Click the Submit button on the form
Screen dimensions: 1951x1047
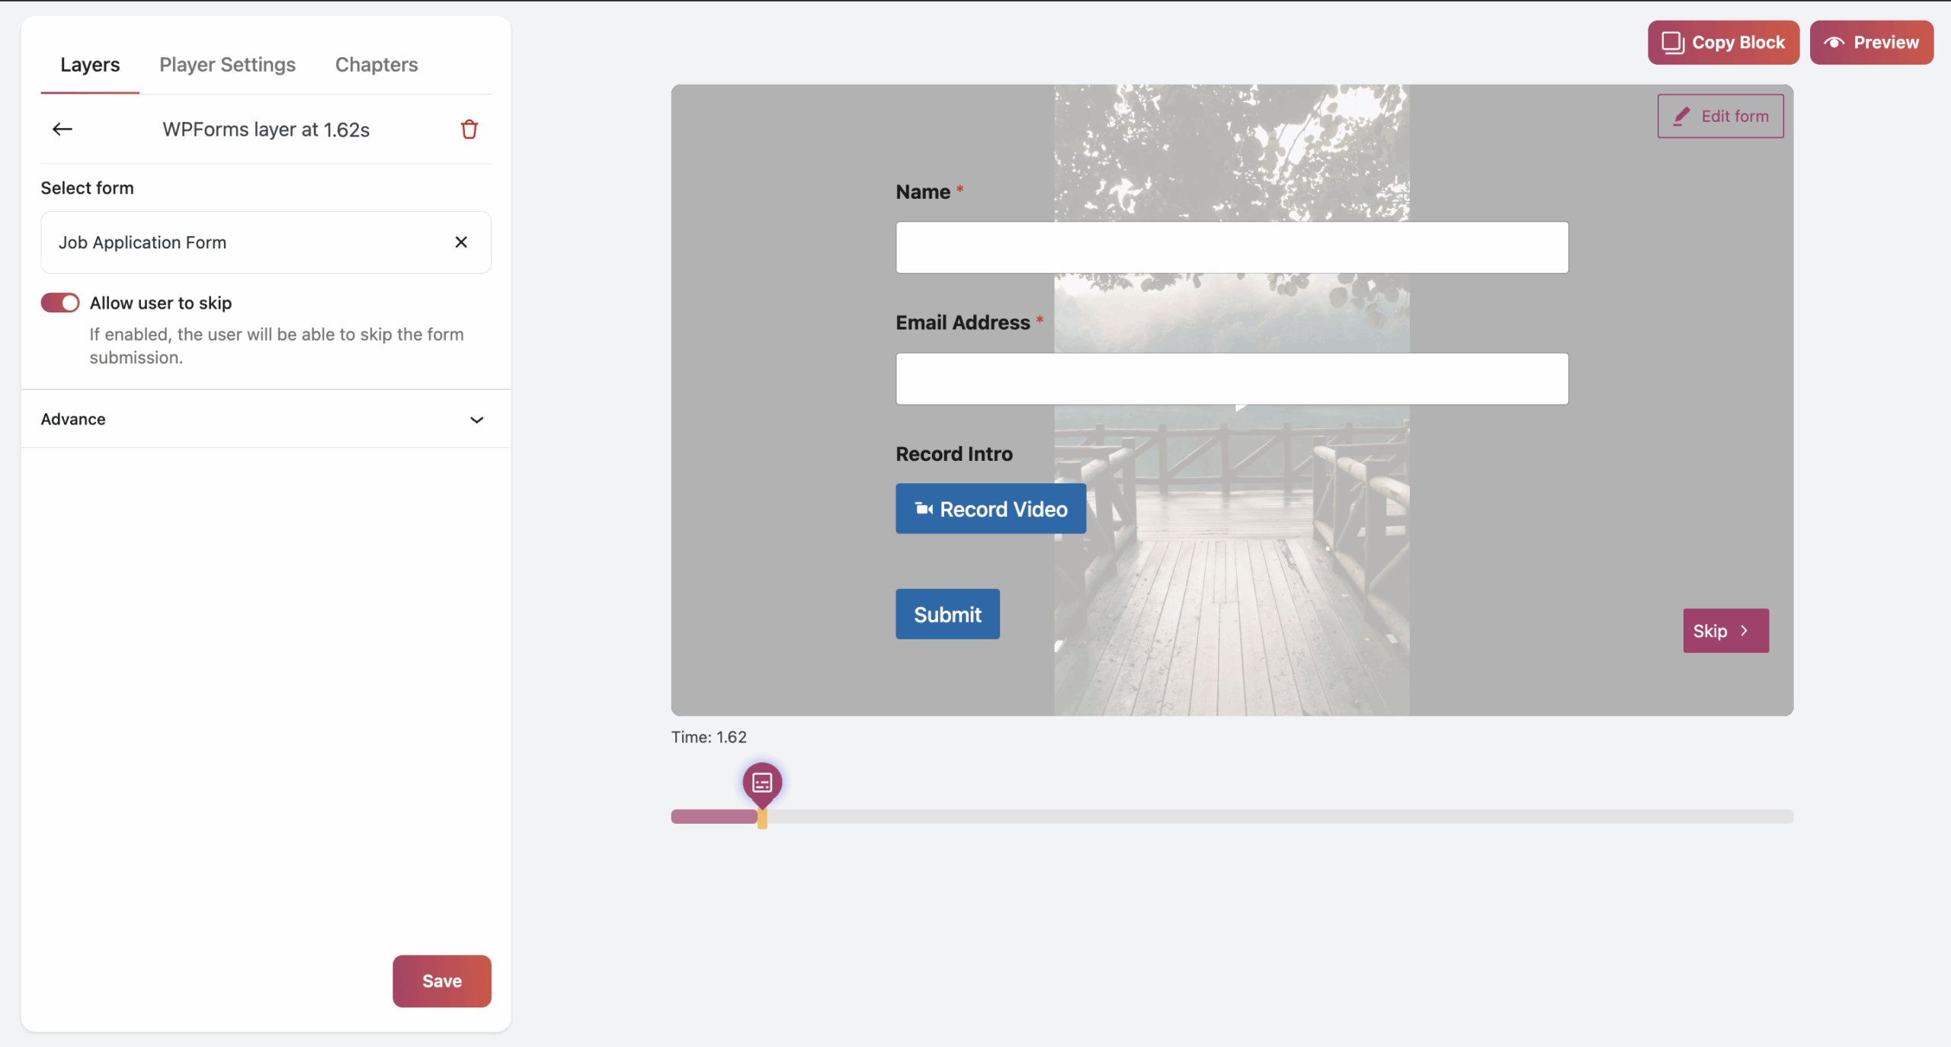tap(947, 614)
